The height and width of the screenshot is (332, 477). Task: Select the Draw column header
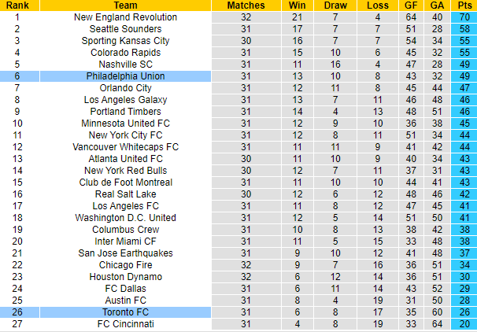335,5
